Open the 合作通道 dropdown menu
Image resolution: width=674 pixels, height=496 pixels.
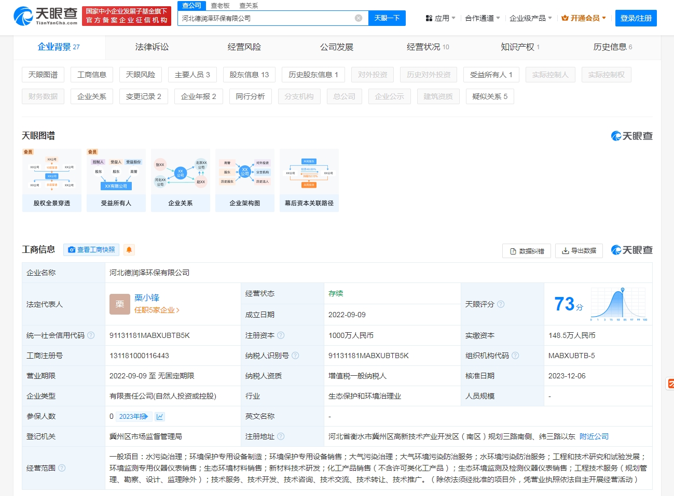click(x=483, y=18)
